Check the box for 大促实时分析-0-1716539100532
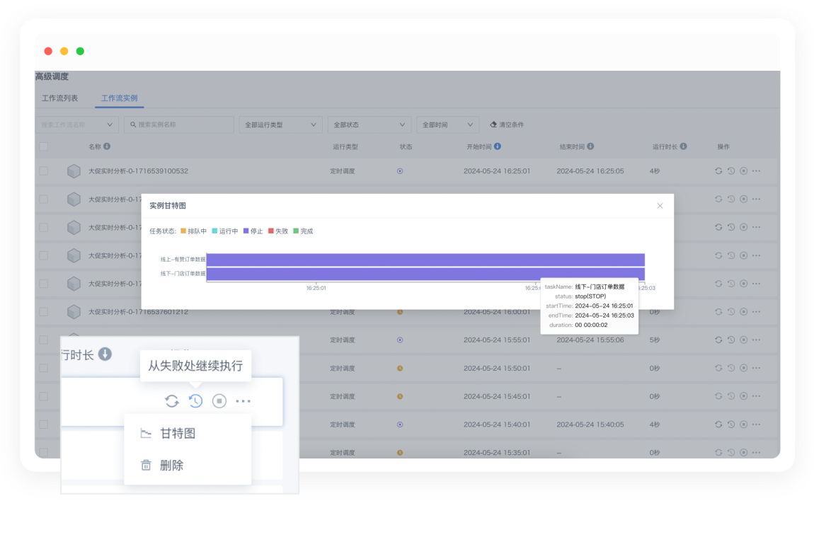 [x=44, y=171]
